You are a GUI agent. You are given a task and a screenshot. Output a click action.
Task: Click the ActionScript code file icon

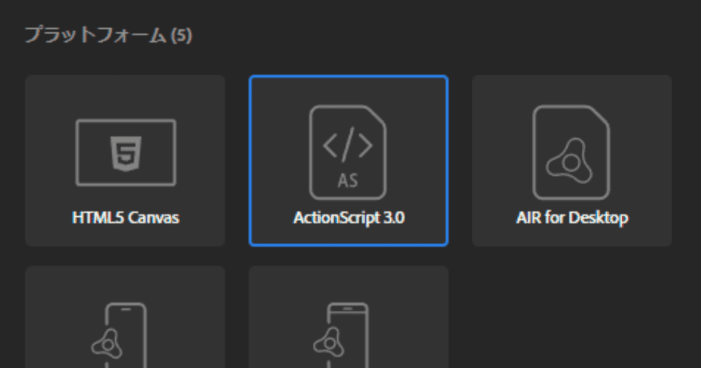(348, 152)
